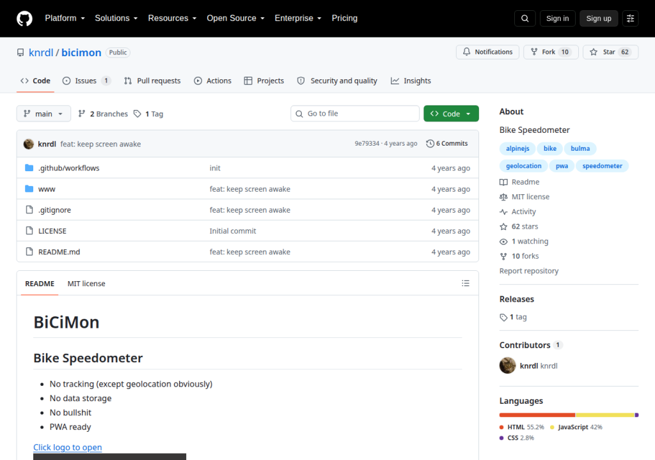Open the GitHub home logo
The image size is (655, 460).
tap(25, 19)
